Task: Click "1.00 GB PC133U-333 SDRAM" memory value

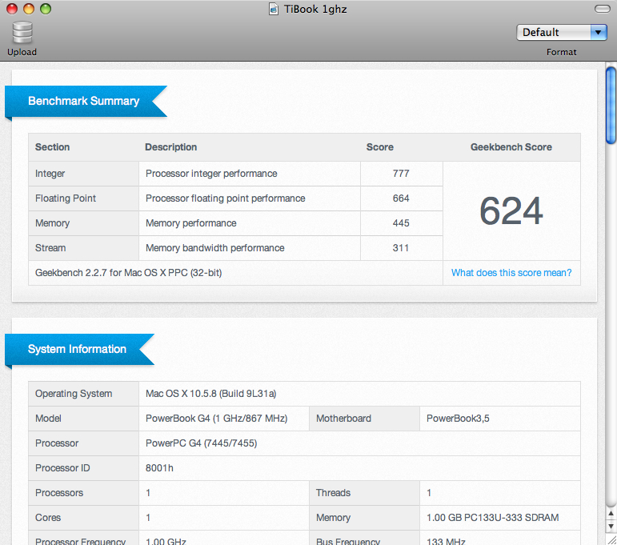Action: (x=493, y=518)
